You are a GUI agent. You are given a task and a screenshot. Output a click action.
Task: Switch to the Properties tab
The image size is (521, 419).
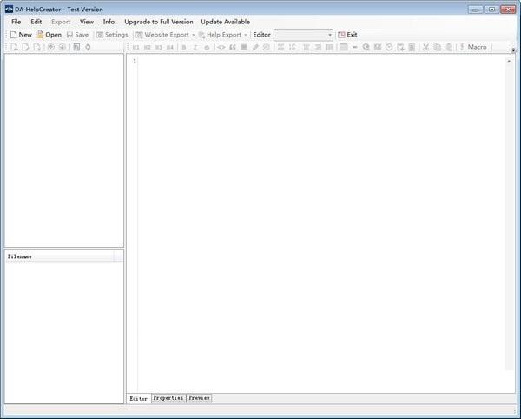pos(168,398)
